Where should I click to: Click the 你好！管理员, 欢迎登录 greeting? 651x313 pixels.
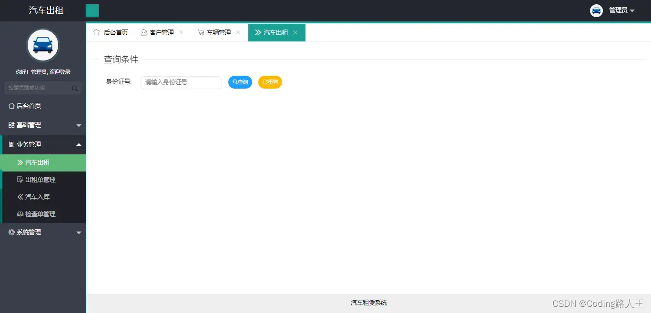(x=43, y=72)
